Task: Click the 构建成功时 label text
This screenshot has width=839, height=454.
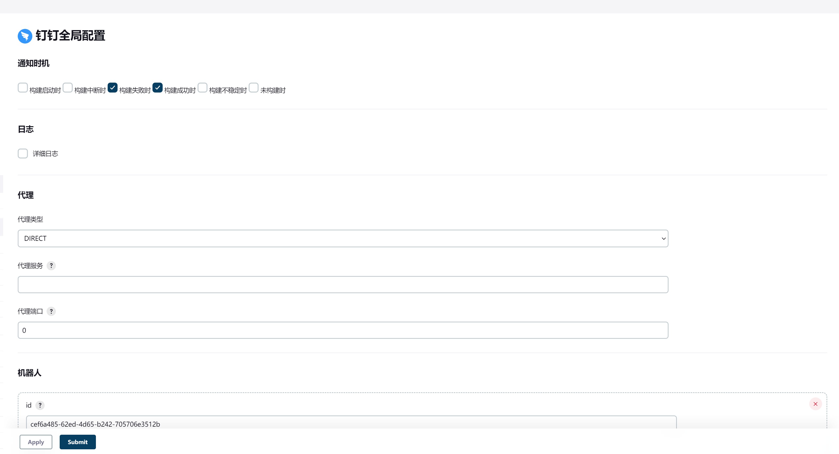Action: [x=180, y=90]
